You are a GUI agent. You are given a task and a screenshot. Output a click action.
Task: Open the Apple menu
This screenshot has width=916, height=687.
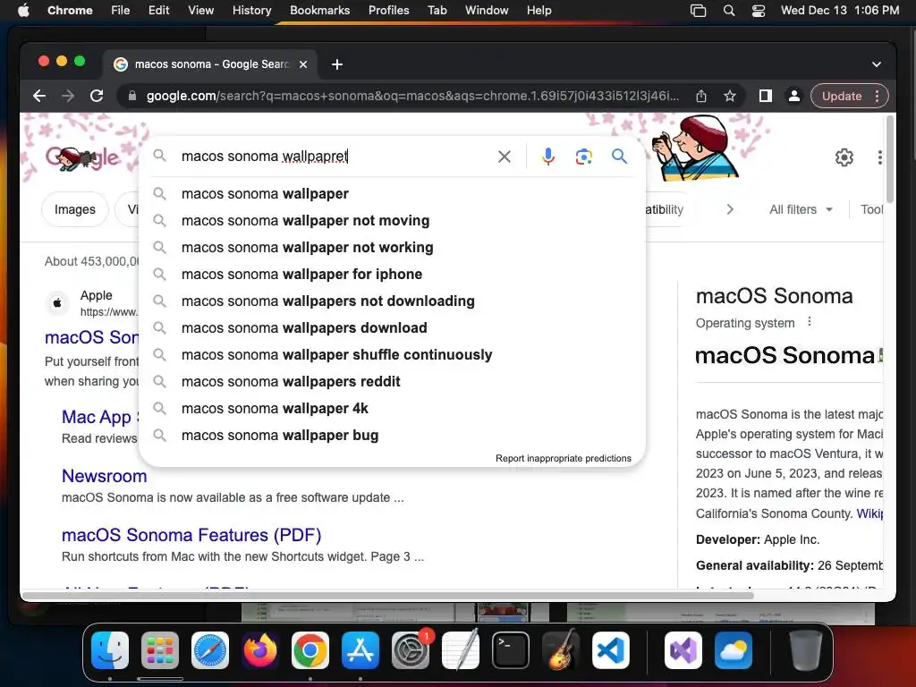pos(23,11)
